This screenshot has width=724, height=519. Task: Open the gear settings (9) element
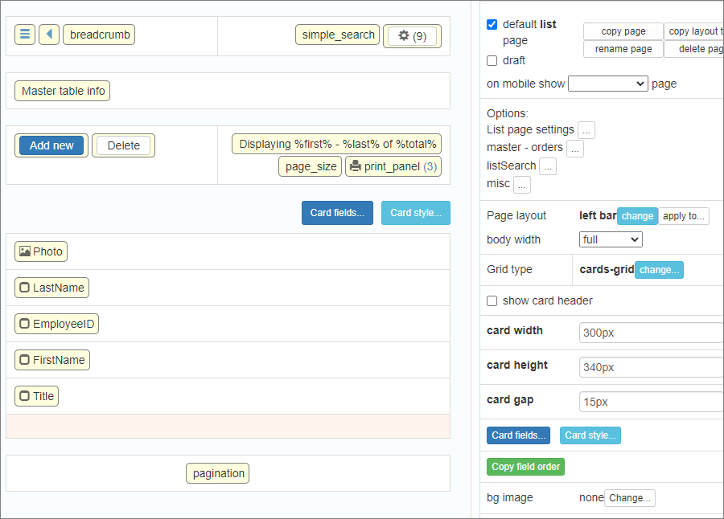(x=412, y=36)
